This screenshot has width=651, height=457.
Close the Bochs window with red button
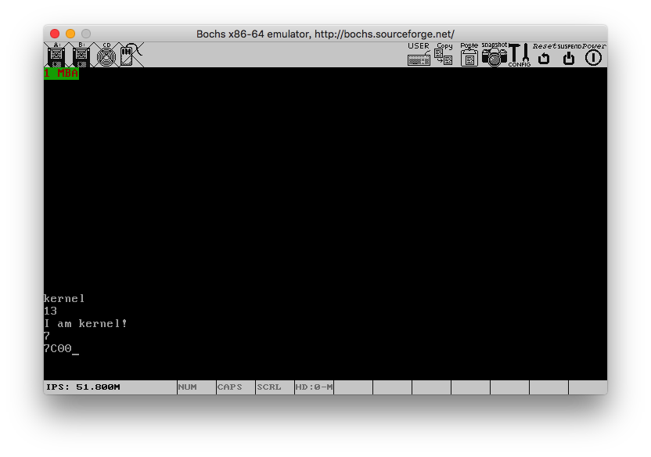[55, 34]
